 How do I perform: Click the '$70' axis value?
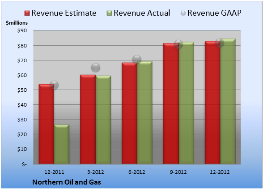click(22, 60)
